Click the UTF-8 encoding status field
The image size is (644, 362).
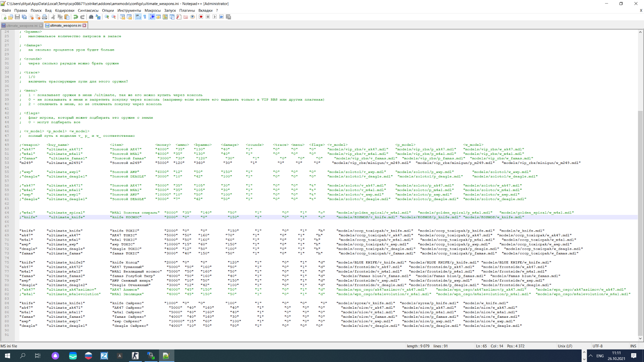pos(597,346)
